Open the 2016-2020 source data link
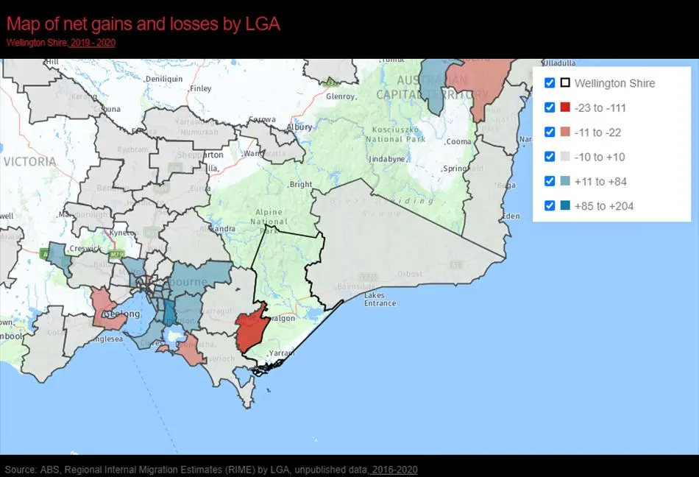Screen dimensions: 699x477 (394, 470)
